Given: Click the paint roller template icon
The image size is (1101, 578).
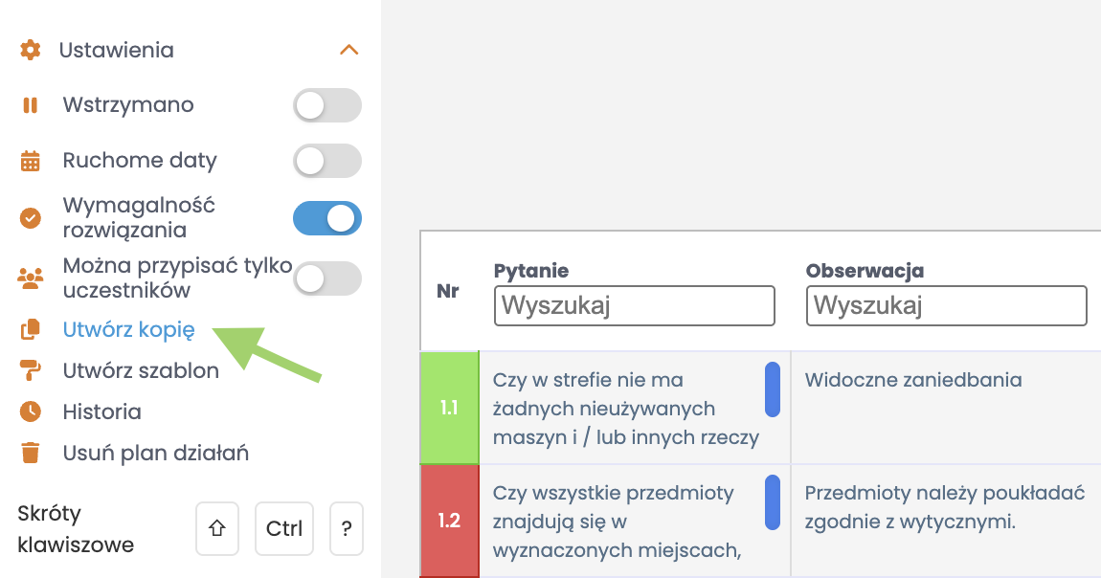Looking at the screenshot, I should (x=31, y=370).
